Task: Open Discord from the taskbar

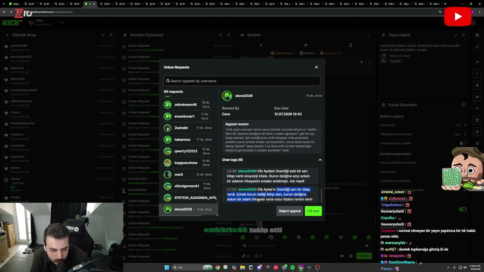Action: [x=259, y=267]
